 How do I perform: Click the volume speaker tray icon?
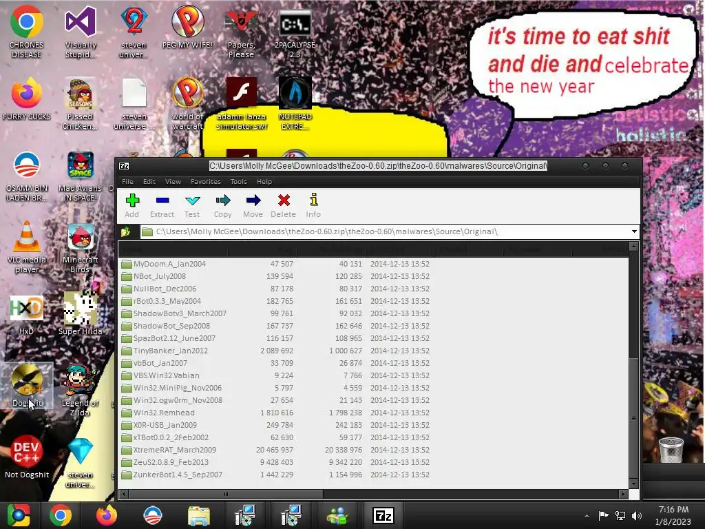637,515
